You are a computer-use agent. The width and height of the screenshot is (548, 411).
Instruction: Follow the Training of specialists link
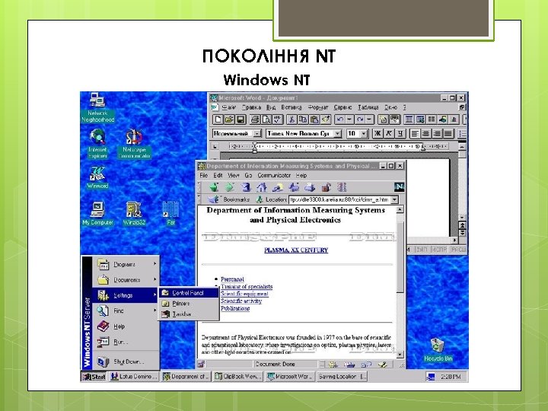pos(247,287)
